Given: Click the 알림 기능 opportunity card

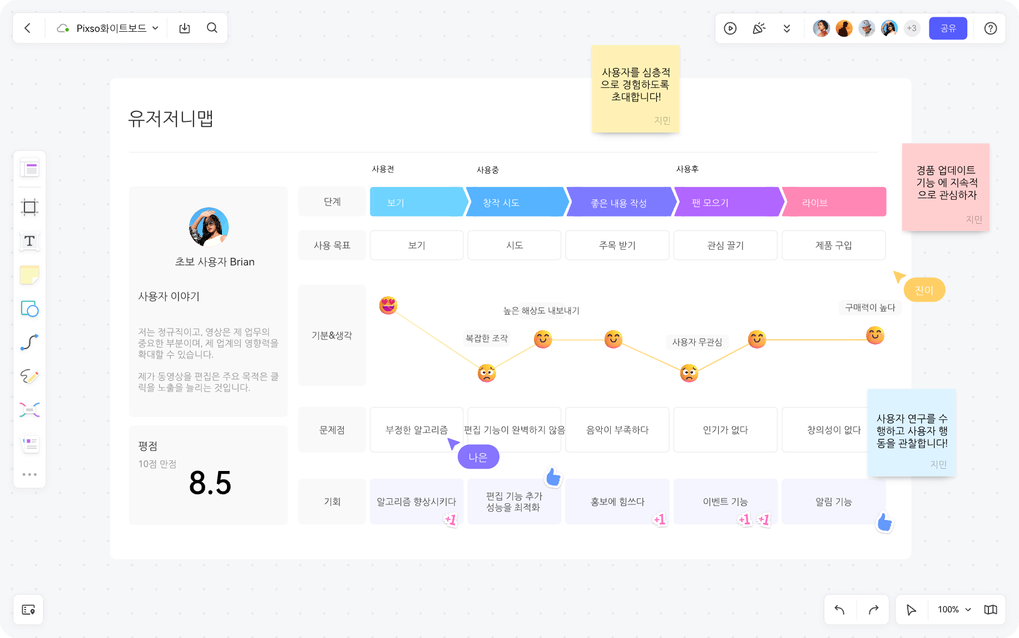Looking at the screenshot, I should click(x=834, y=502).
